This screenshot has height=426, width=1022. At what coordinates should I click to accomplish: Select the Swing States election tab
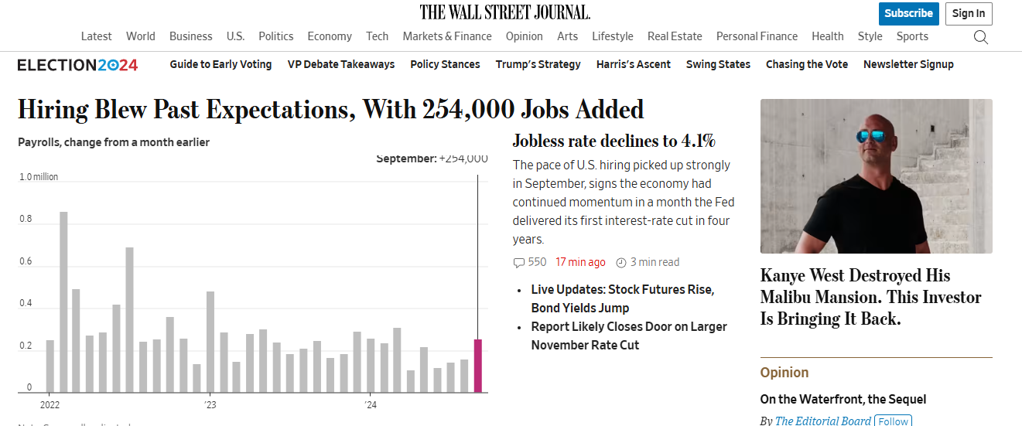(x=718, y=65)
